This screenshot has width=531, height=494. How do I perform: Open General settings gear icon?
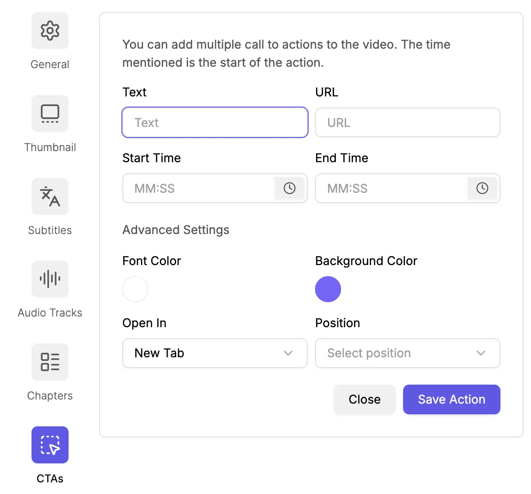[50, 31]
